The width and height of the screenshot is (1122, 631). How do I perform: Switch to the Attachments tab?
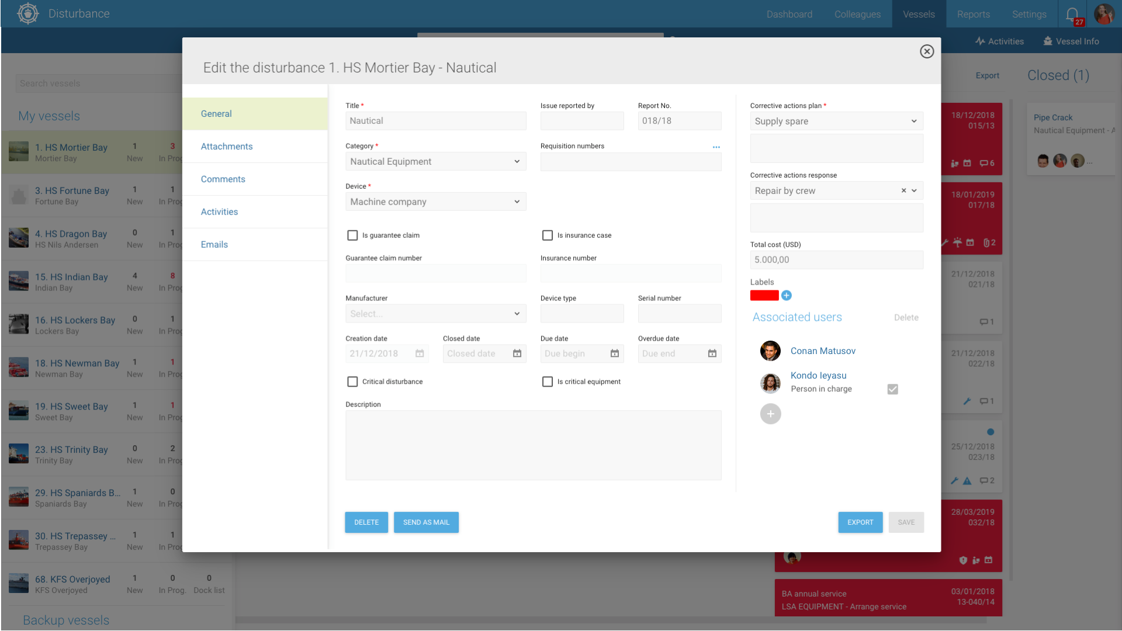coord(227,147)
